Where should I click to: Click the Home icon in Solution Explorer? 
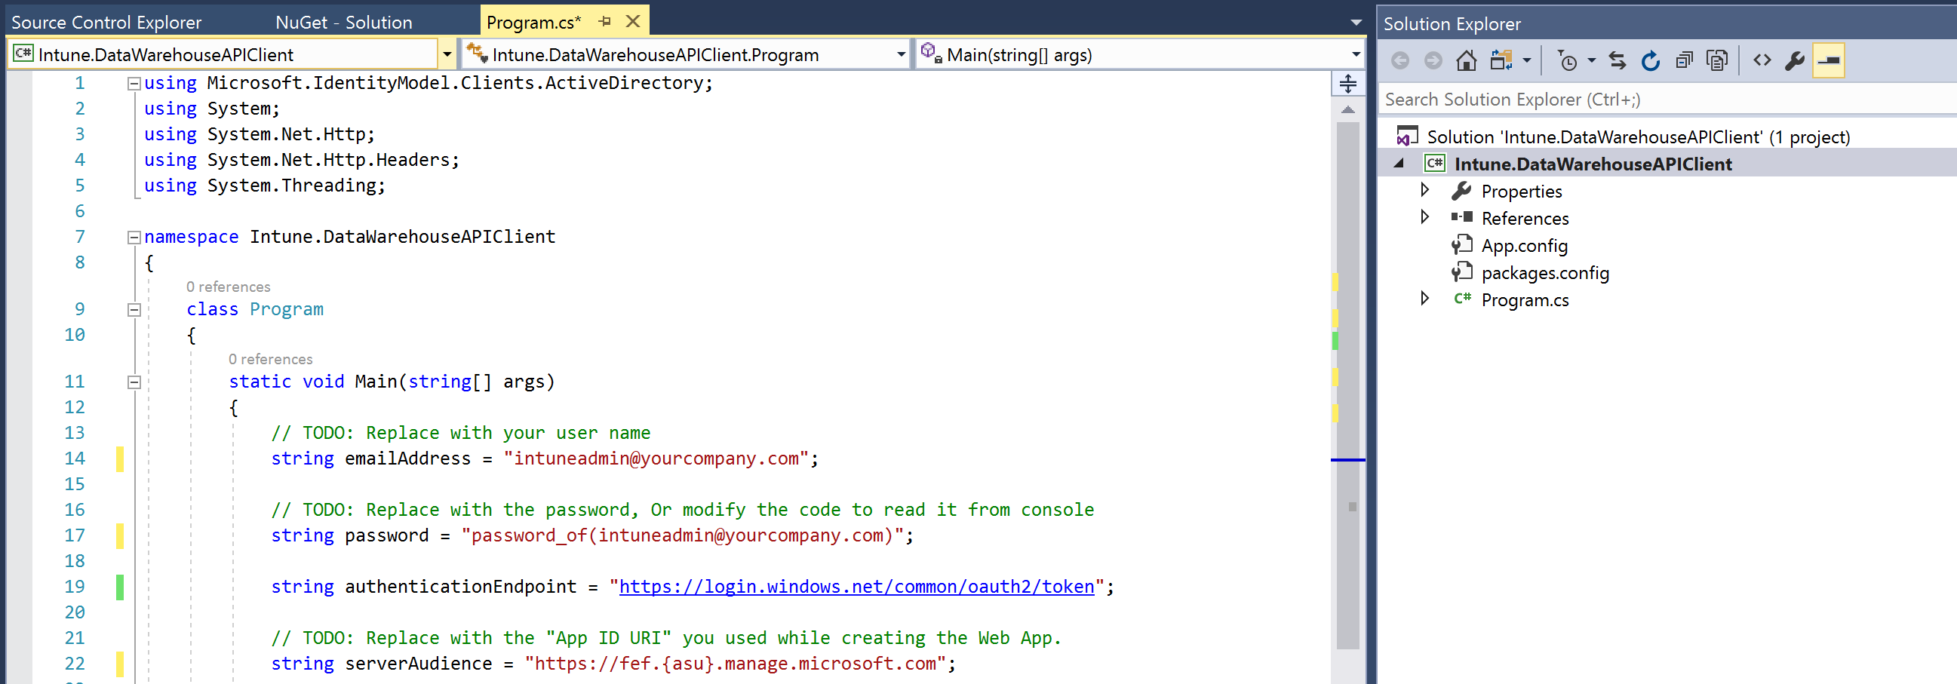point(1465,60)
